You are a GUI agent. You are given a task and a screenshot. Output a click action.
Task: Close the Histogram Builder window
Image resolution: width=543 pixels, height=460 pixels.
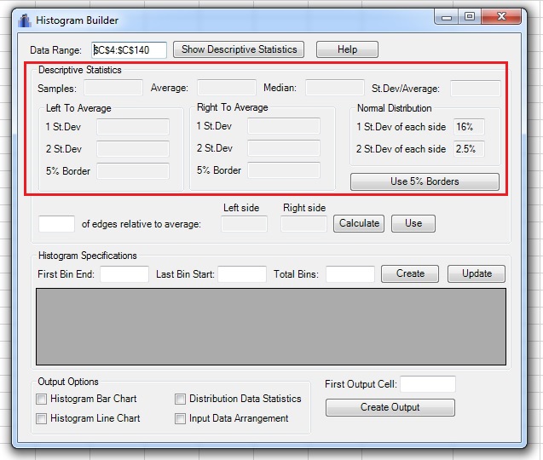click(x=501, y=17)
